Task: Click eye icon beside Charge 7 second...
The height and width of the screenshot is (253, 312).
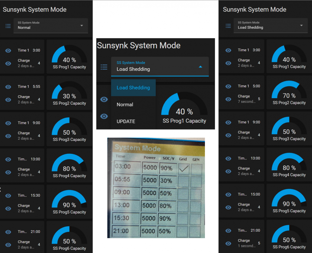Action: pyautogui.click(x=228, y=99)
